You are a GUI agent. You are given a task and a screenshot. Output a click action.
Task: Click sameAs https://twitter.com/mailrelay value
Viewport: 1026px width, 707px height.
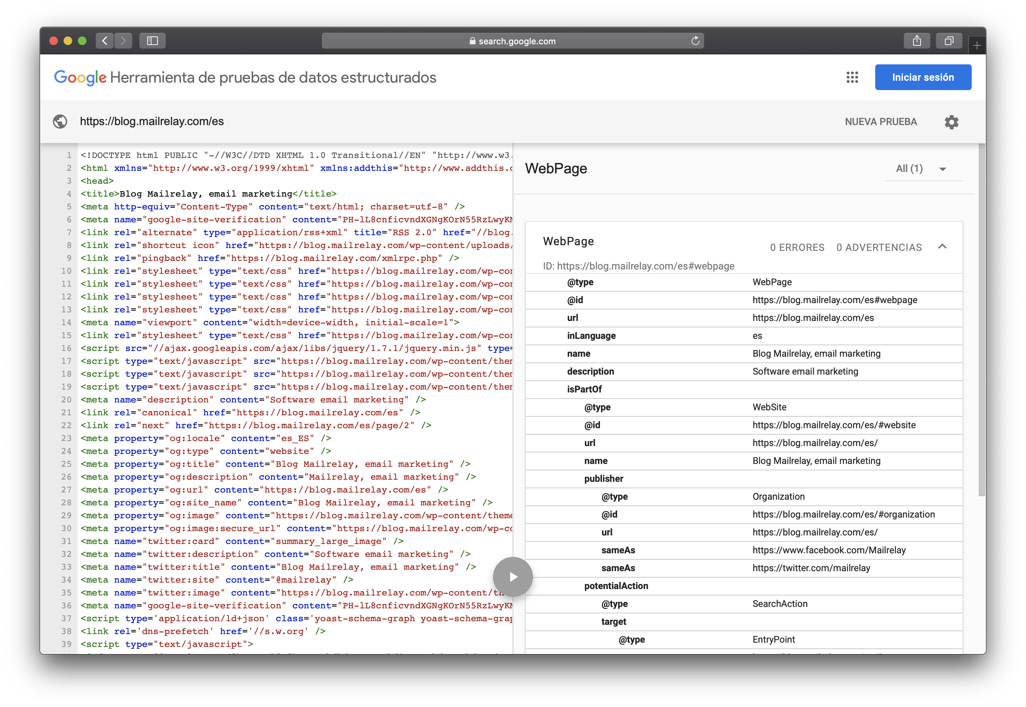(x=811, y=568)
